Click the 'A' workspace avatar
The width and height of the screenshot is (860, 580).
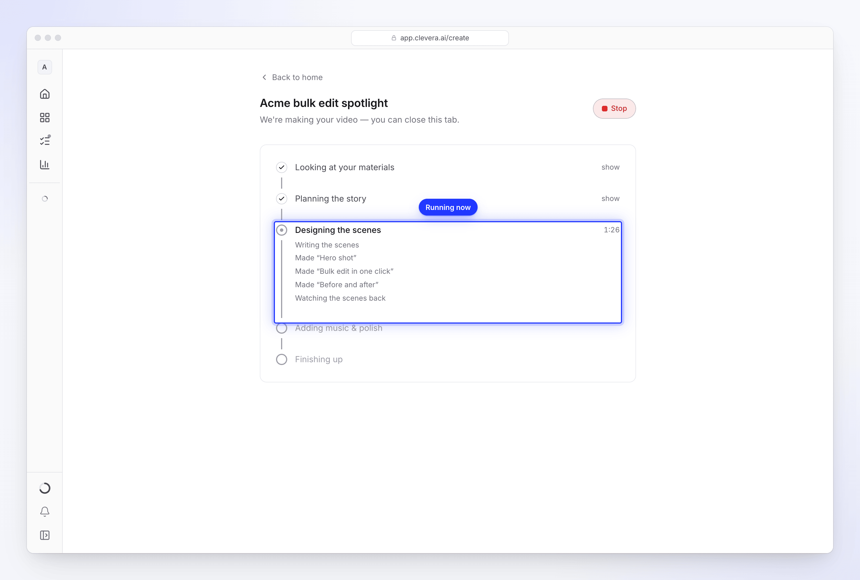click(x=45, y=67)
